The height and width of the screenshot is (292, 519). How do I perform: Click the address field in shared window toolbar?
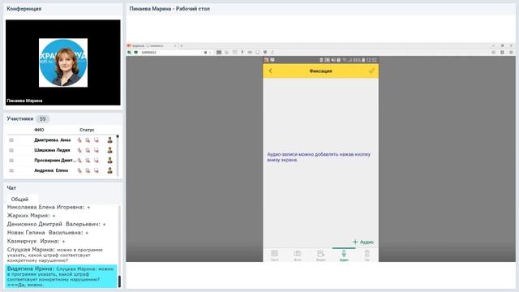click(x=170, y=52)
